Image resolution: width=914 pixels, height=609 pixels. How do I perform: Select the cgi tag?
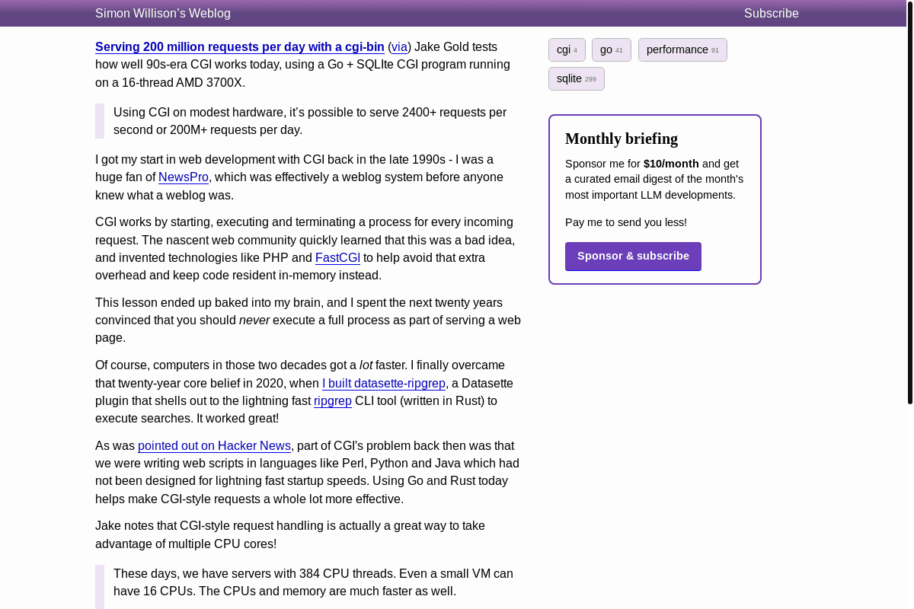pos(567,49)
